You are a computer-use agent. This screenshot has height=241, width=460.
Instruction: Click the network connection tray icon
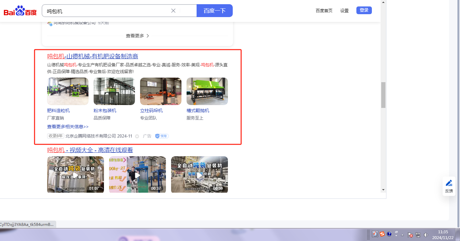418,235
